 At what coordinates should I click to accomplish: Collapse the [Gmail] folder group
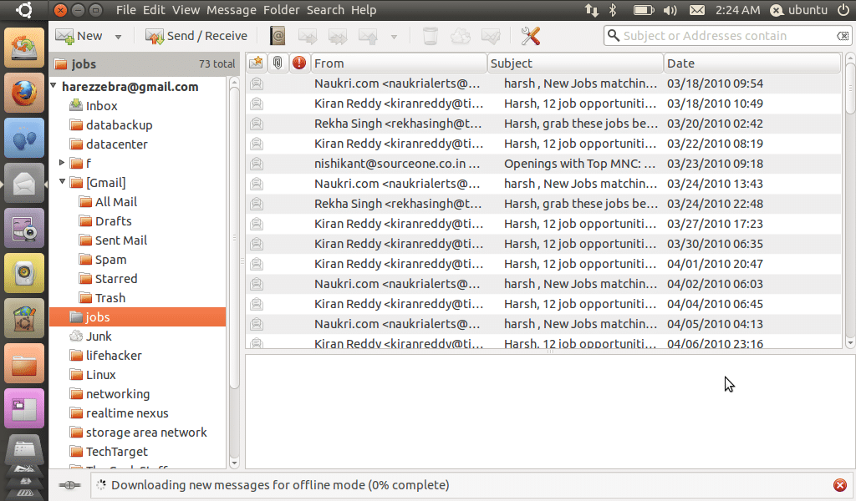[x=62, y=182]
